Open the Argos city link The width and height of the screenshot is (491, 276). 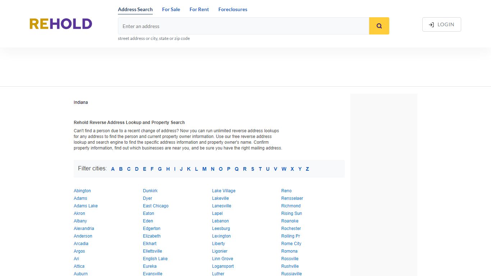[79, 251]
